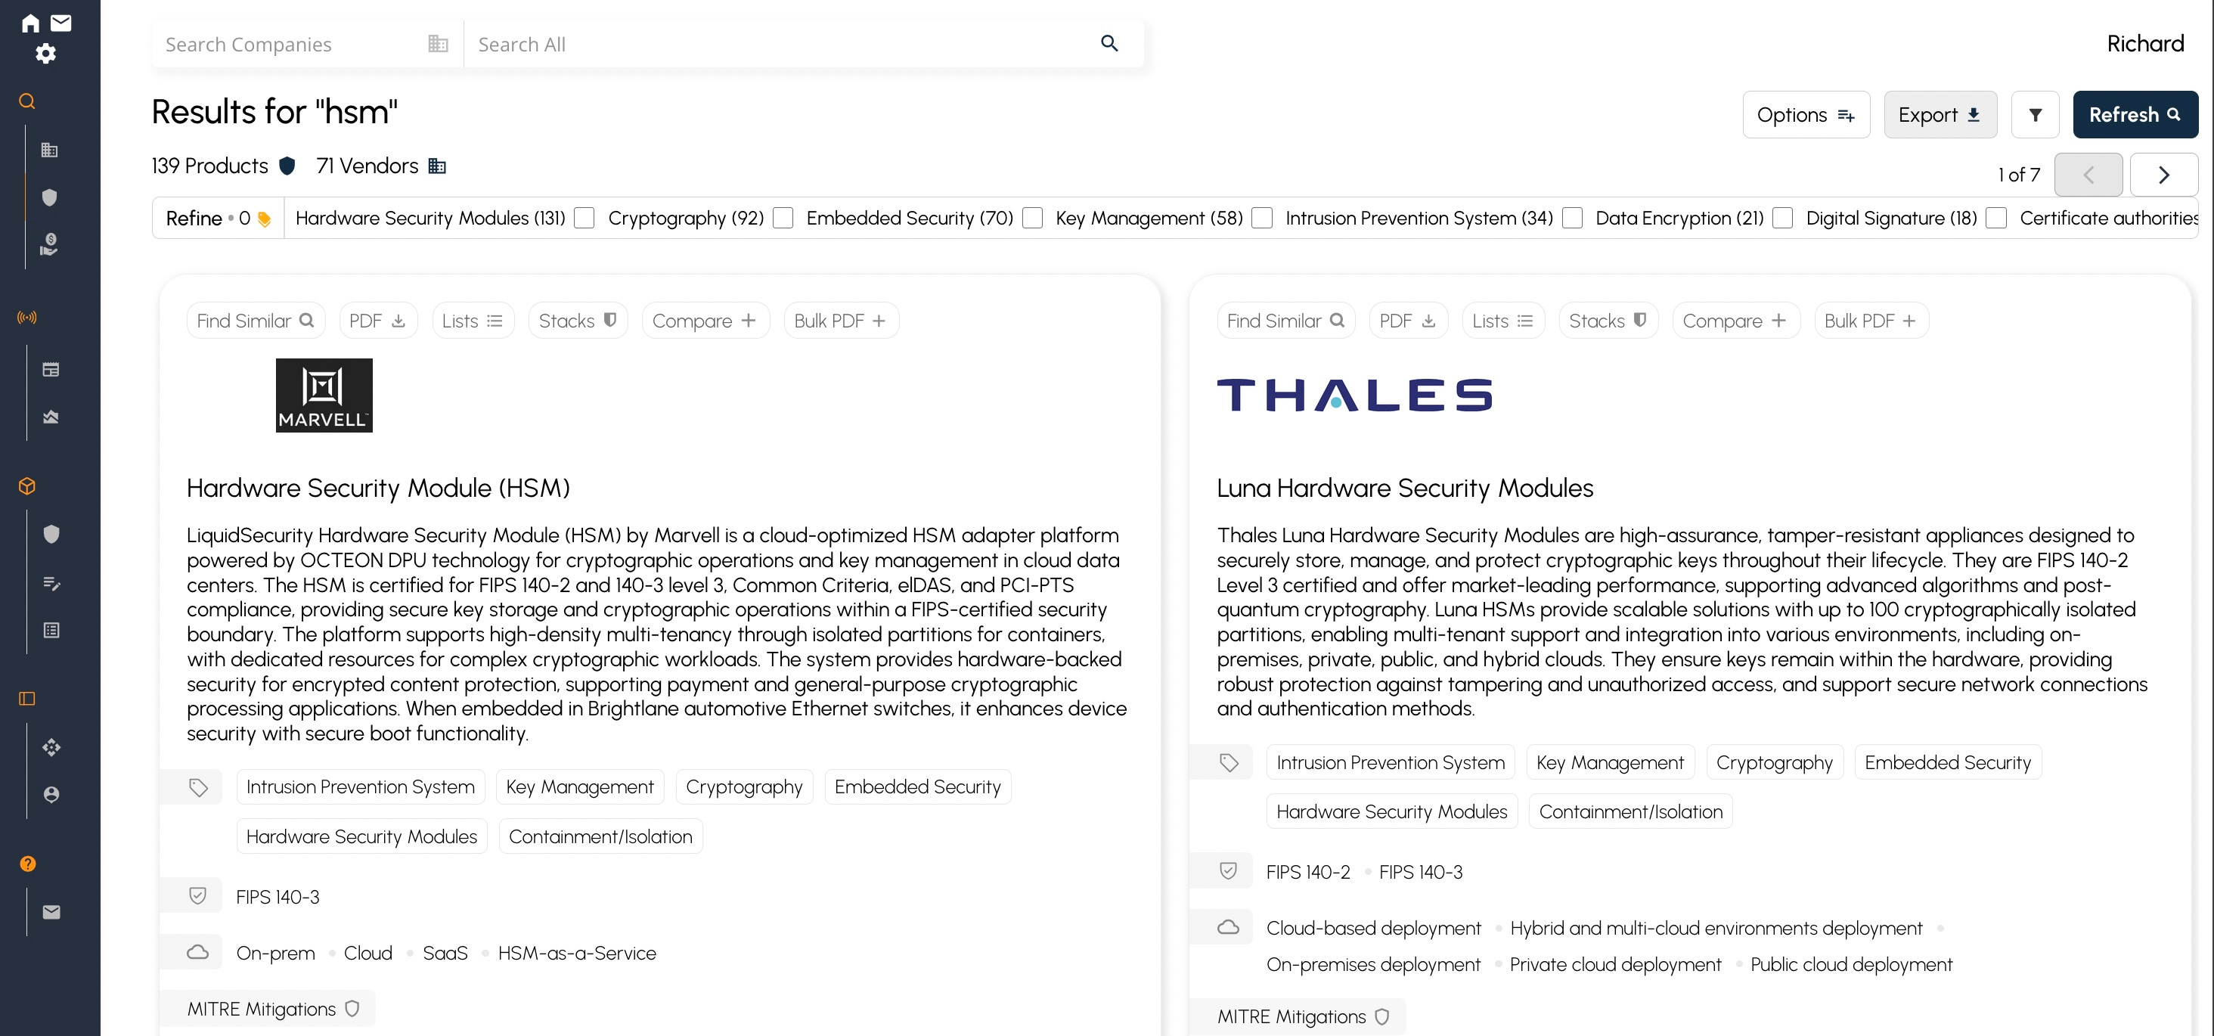
Task: Open Lists on the Marvell card
Action: click(x=472, y=321)
